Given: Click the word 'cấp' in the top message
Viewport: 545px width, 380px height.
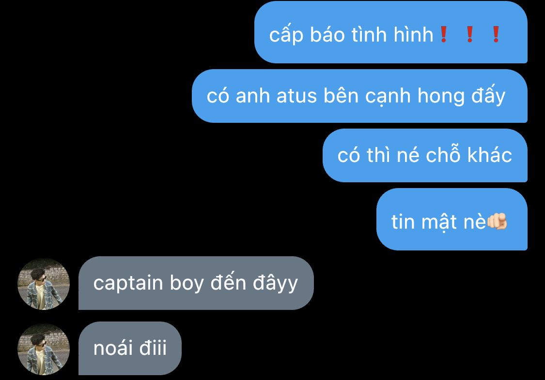Looking at the screenshot, I should coord(286,35).
